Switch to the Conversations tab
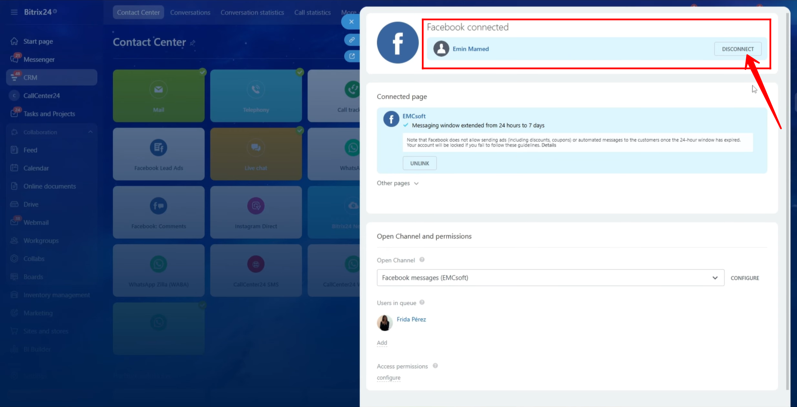Image resolution: width=797 pixels, height=407 pixels. coord(190,13)
